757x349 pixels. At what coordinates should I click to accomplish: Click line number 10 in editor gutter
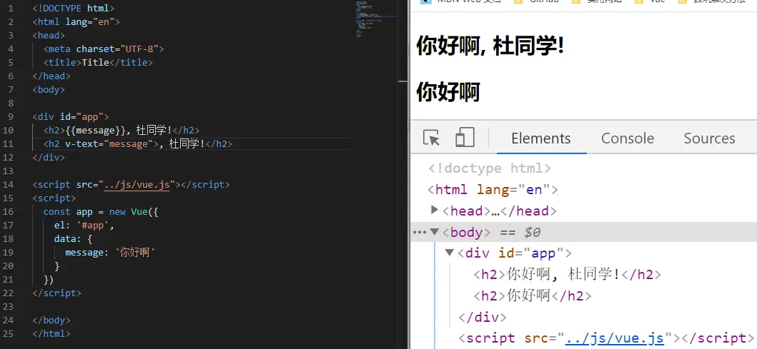point(8,130)
